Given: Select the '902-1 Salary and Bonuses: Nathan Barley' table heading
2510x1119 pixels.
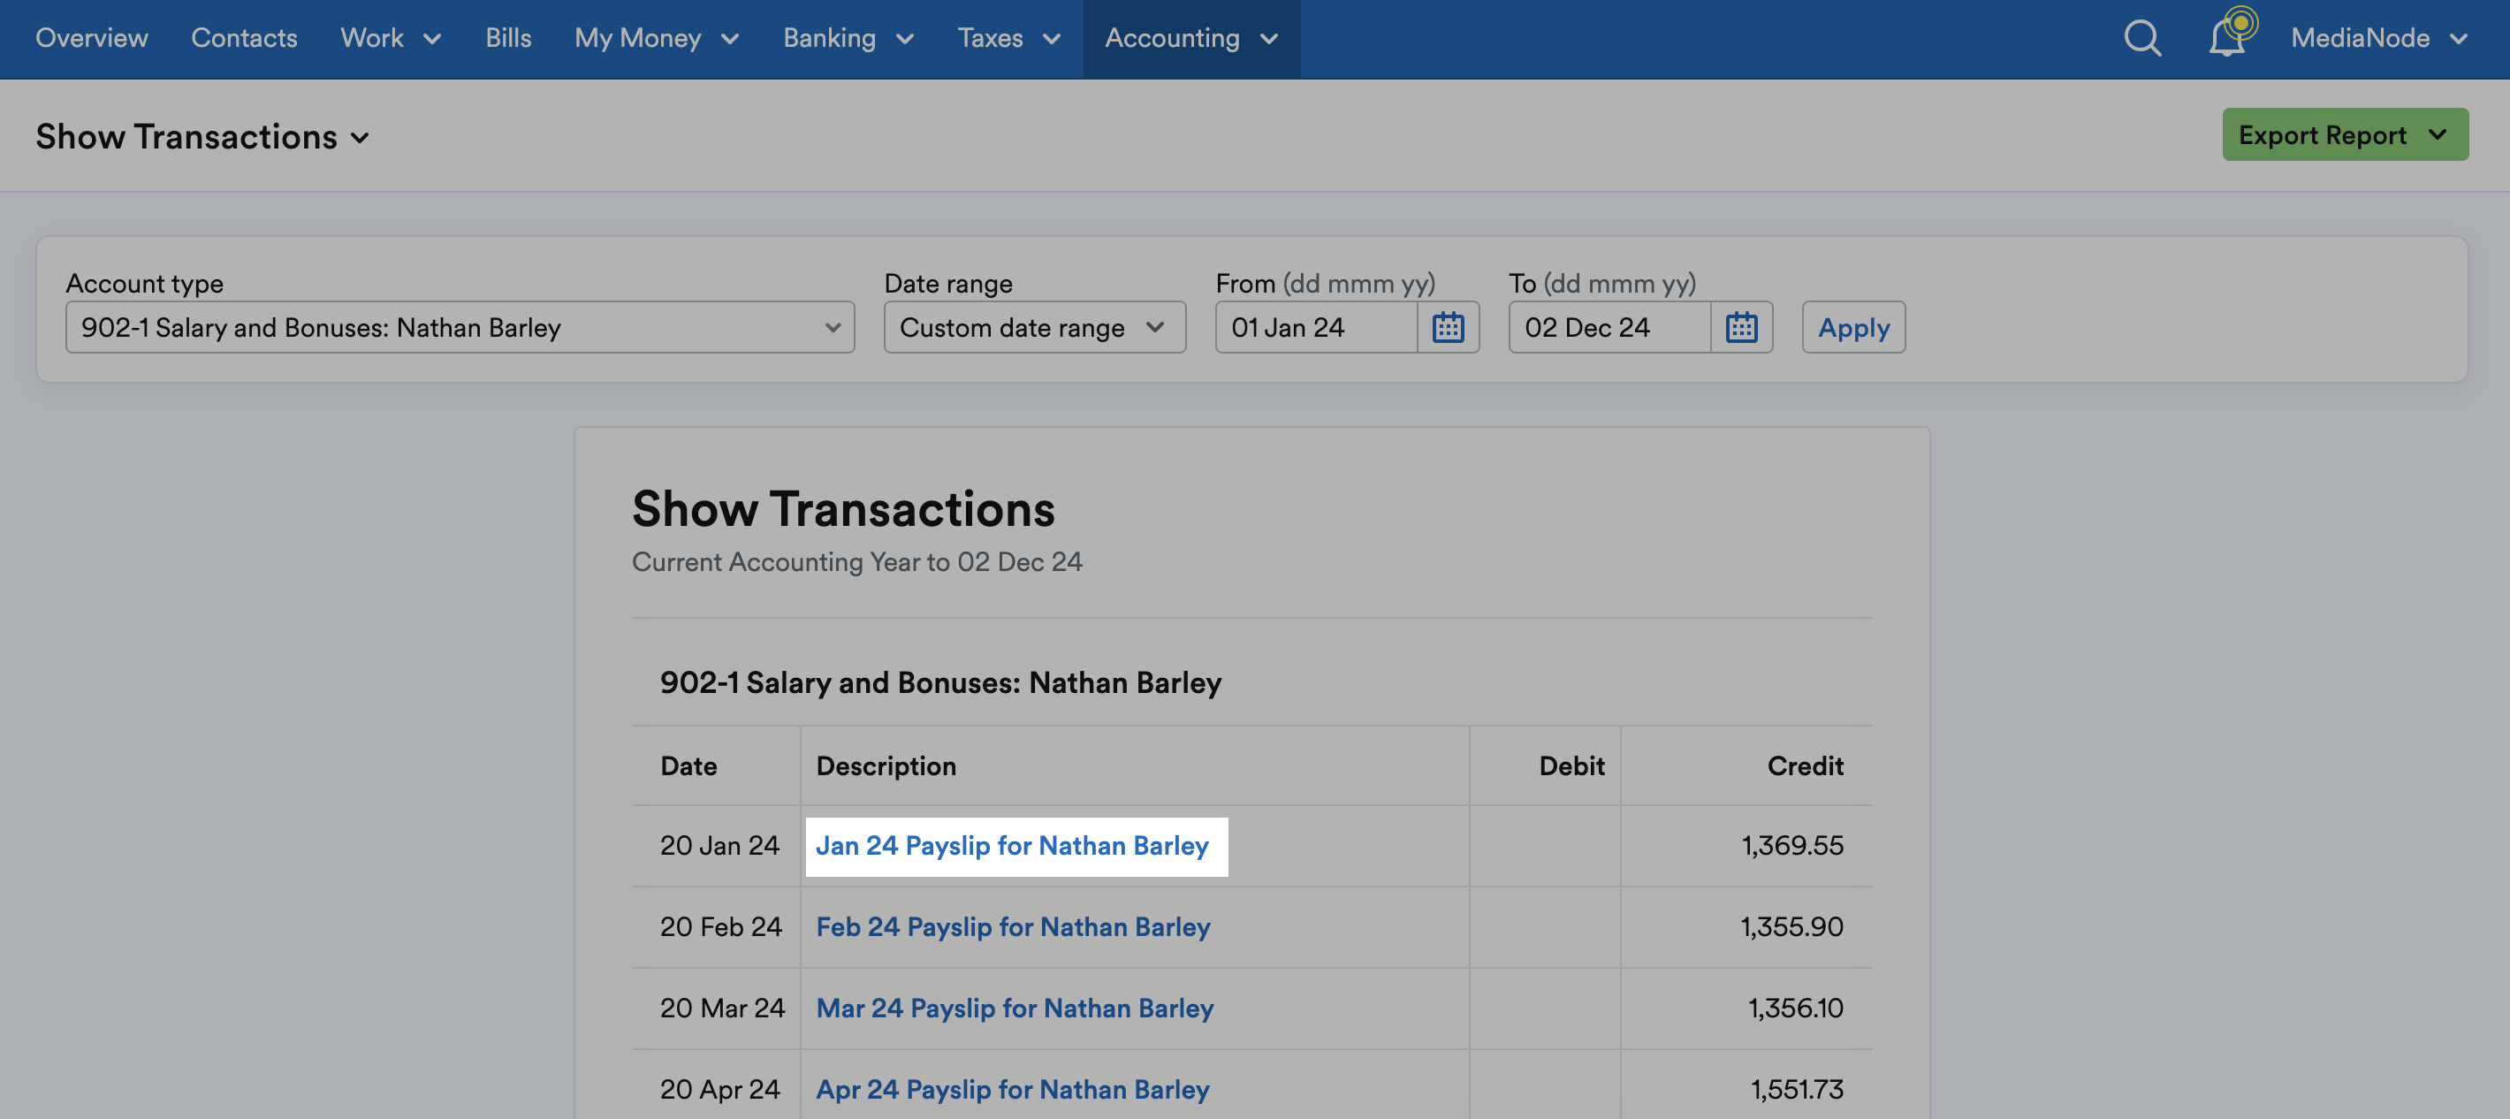Looking at the screenshot, I should tap(940, 682).
